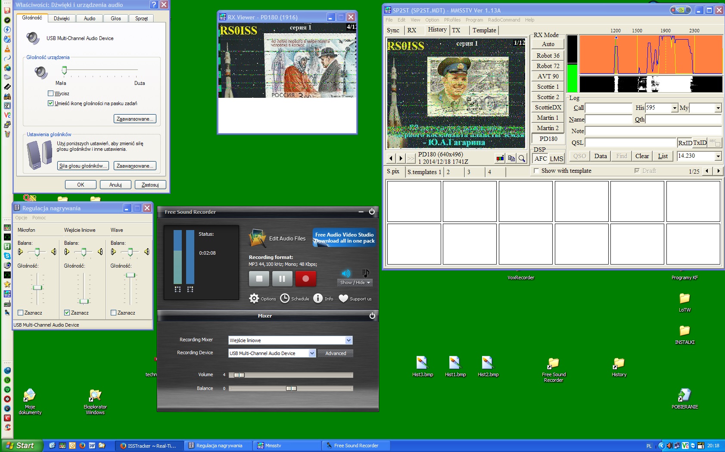Screen dimensions: 725x452
Task: Expand the 14.230 frequency dropdown
Action: (718, 156)
